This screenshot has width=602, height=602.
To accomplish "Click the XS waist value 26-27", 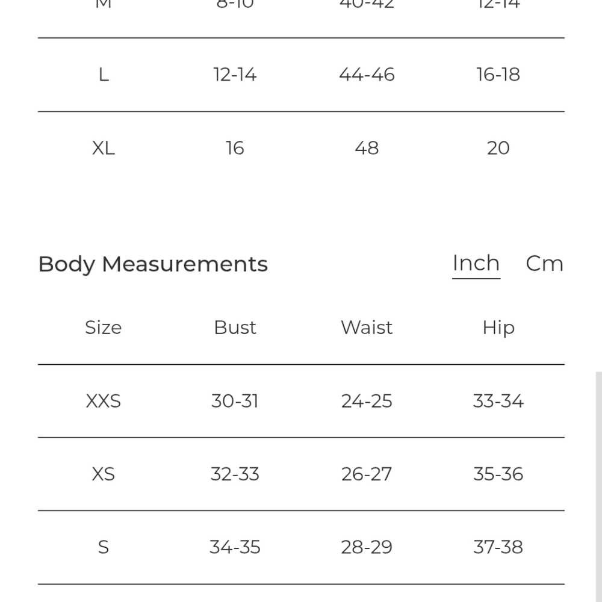I will [367, 474].
